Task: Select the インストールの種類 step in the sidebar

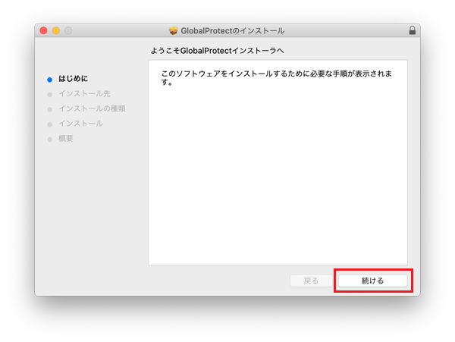Action: 92,108
